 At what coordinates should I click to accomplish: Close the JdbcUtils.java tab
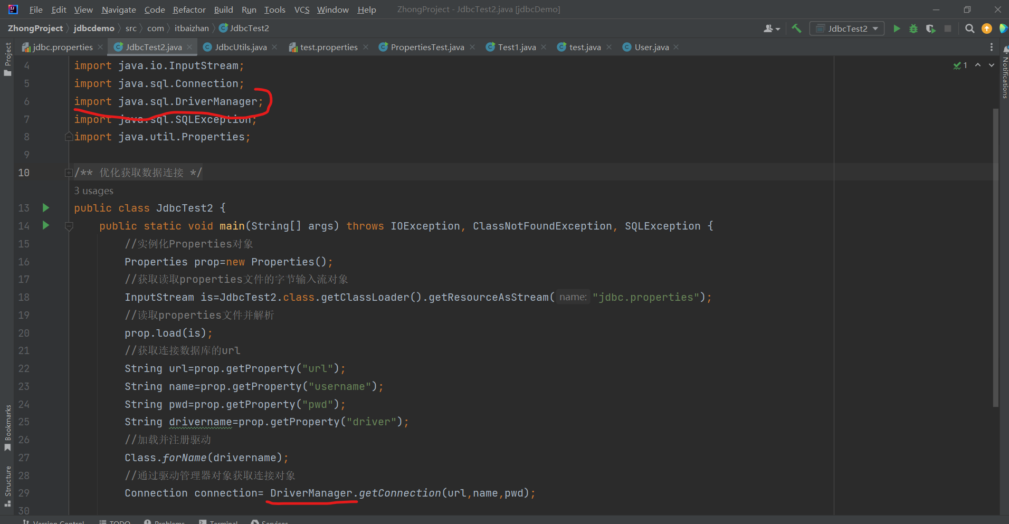(x=274, y=47)
